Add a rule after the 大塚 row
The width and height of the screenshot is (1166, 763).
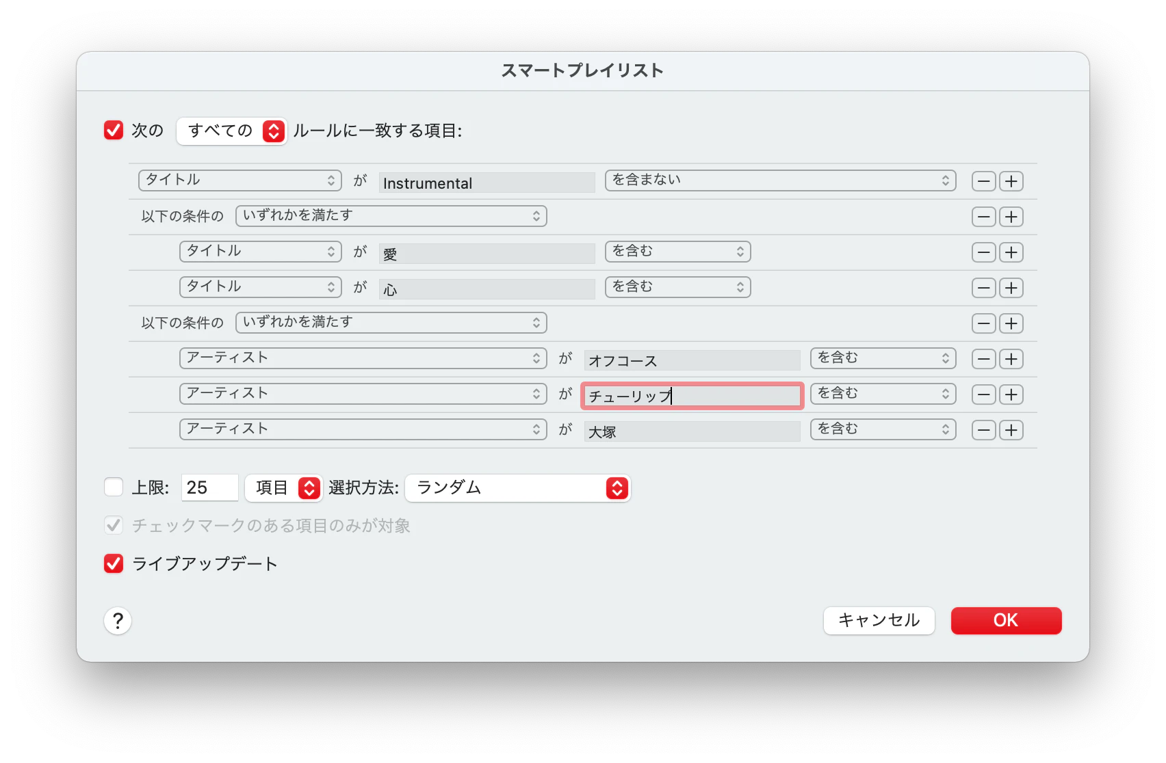[1011, 430]
